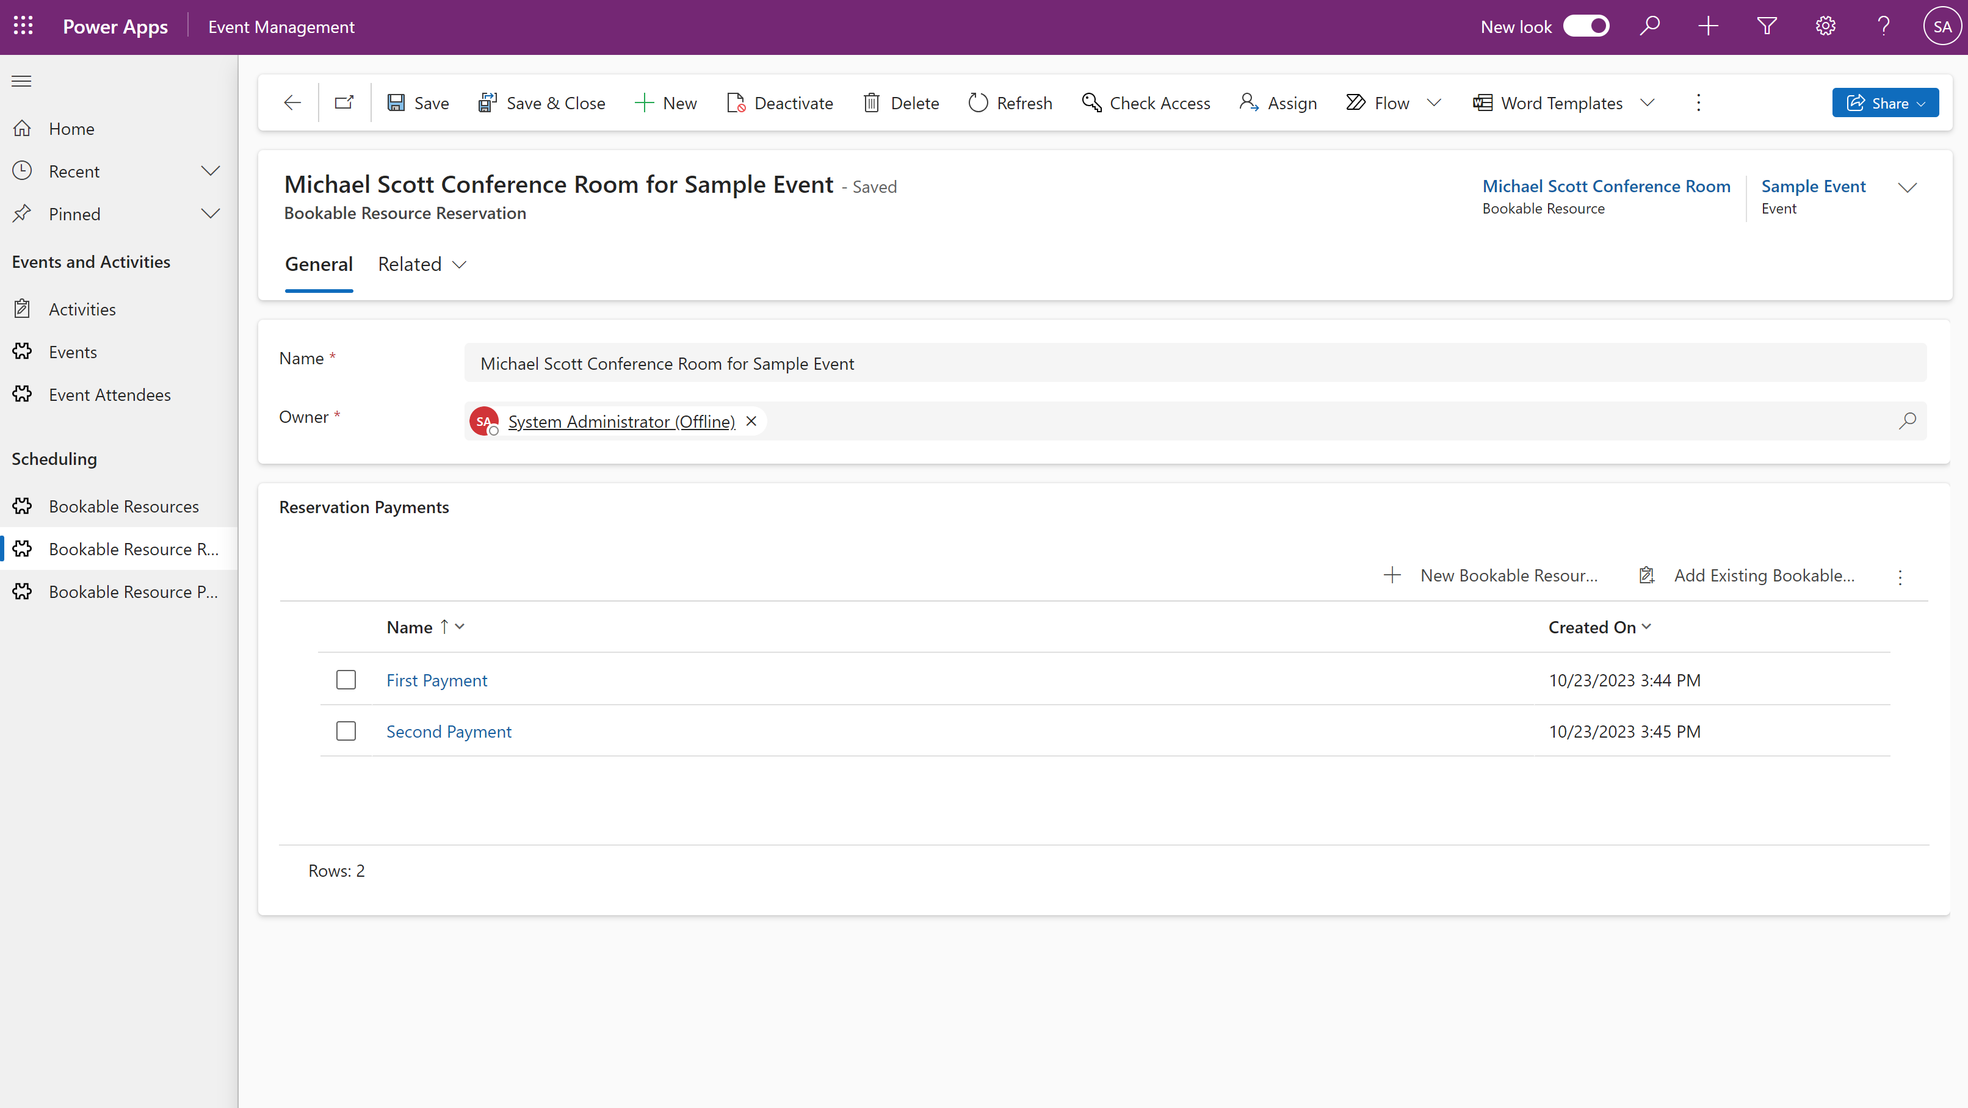Click the back arrow icon

[x=292, y=103]
